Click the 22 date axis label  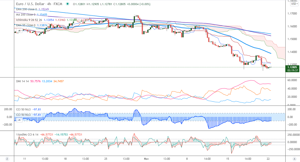click(x=268, y=159)
